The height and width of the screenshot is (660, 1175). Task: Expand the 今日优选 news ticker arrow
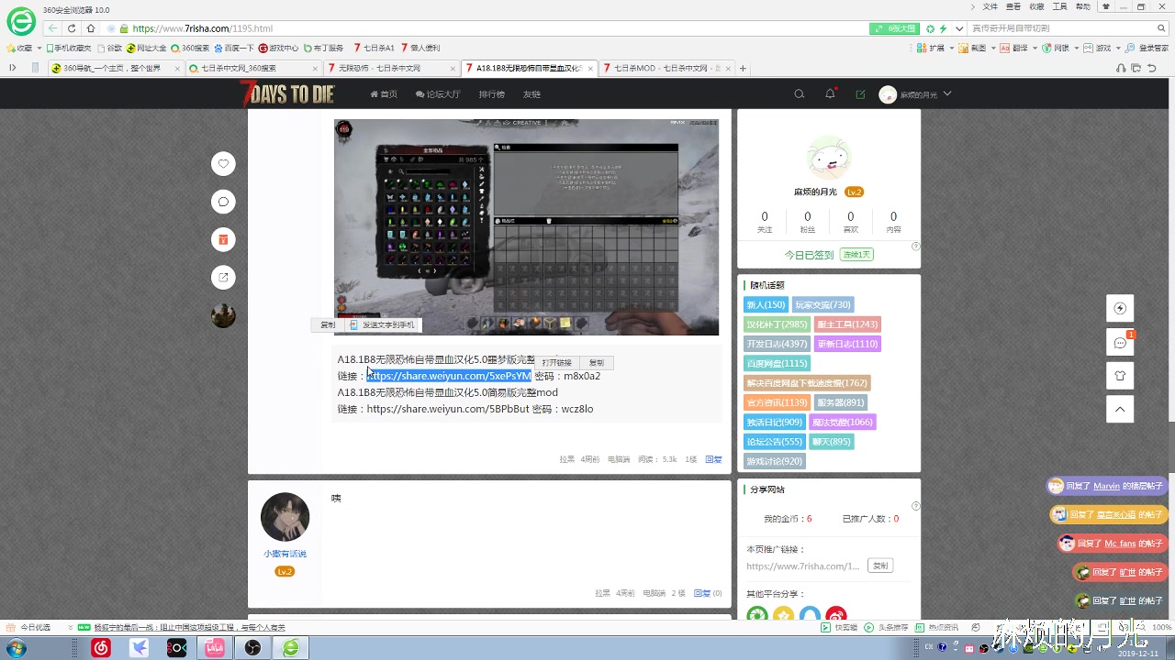click(x=72, y=627)
